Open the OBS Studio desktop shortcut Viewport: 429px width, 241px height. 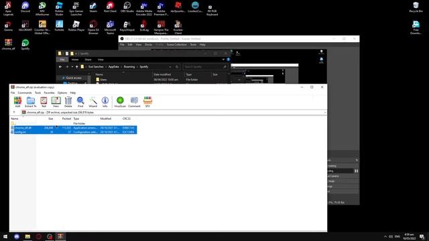pyautogui.click(x=127, y=7)
